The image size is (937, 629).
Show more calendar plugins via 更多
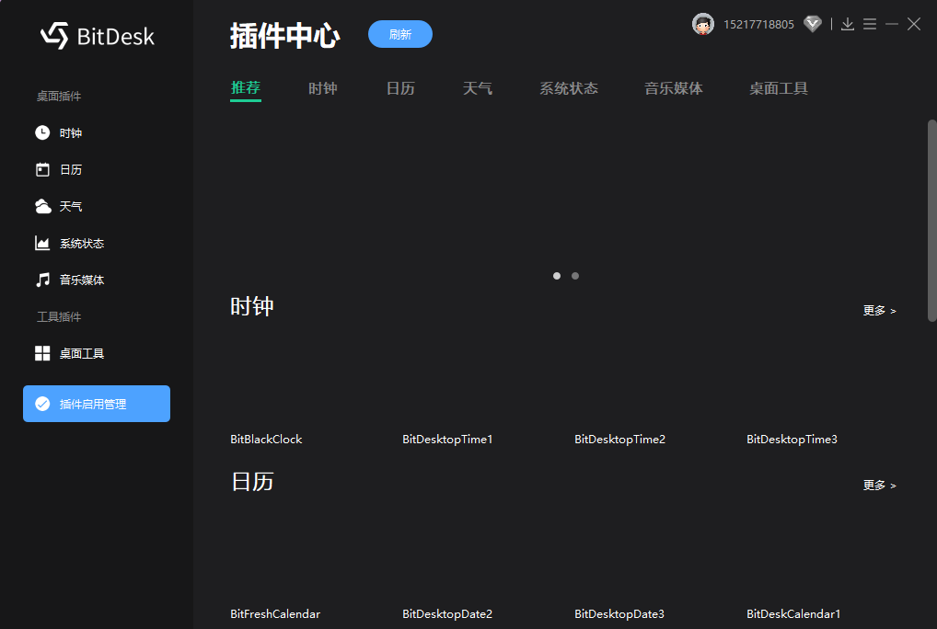click(x=879, y=486)
